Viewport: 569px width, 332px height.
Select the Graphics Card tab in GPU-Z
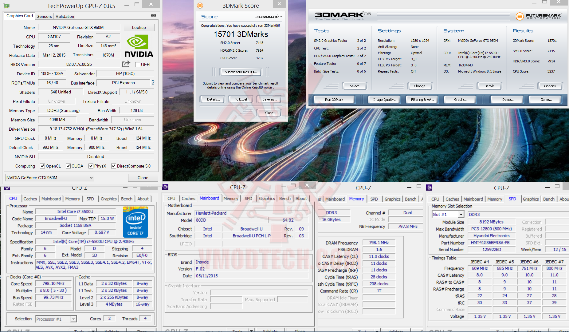point(20,16)
